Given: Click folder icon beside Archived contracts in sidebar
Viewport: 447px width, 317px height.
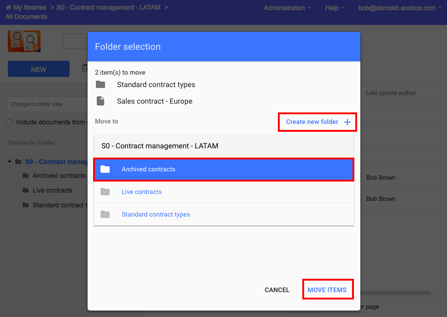Looking at the screenshot, I should (25, 176).
